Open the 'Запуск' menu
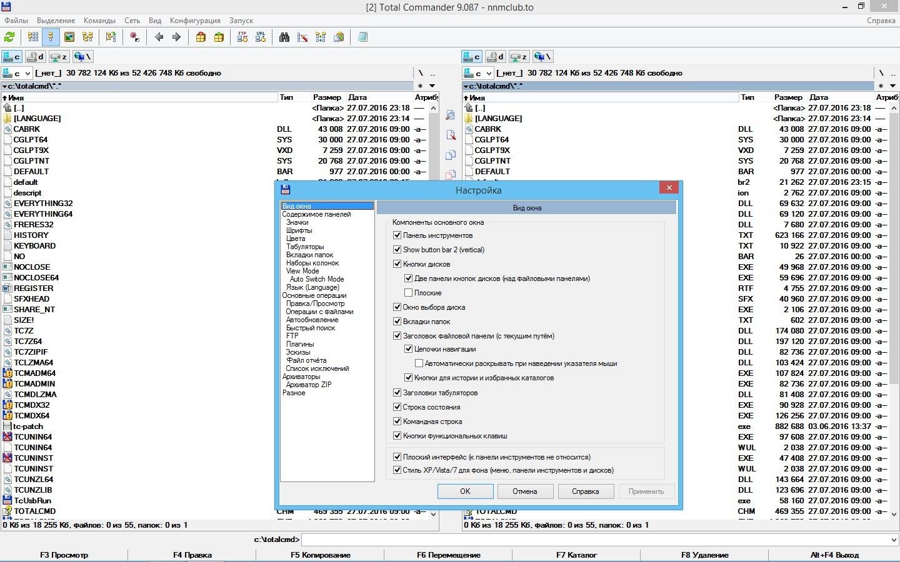The height and width of the screenshot is (562, 900). tap(241, 21)
